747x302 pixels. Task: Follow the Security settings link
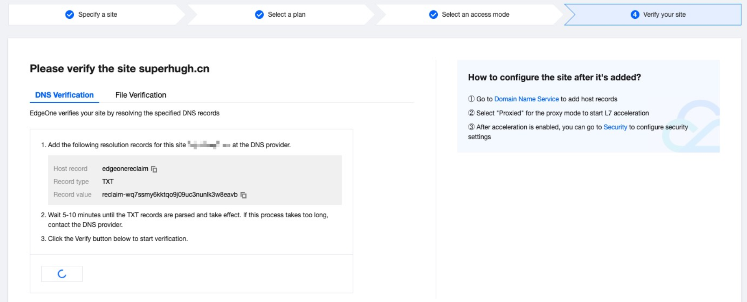(x=615, y=127)
